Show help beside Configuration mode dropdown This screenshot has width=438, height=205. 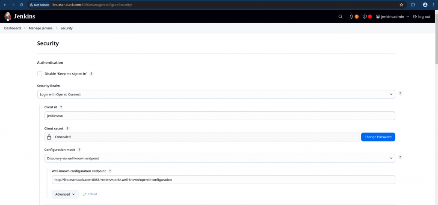[400, 157]
